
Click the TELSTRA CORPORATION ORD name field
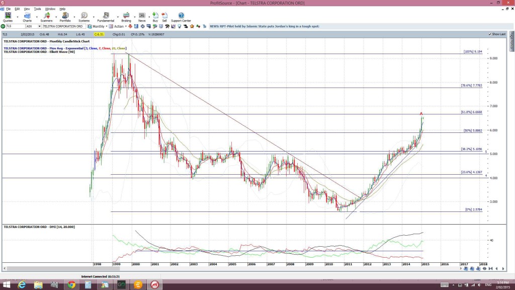pos(64,26)
